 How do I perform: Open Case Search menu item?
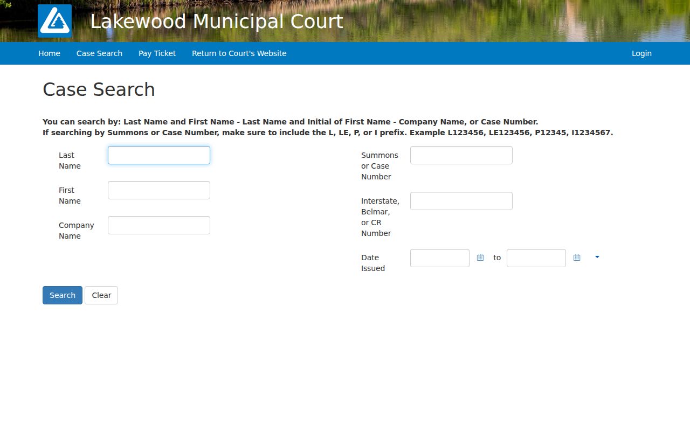99,53
